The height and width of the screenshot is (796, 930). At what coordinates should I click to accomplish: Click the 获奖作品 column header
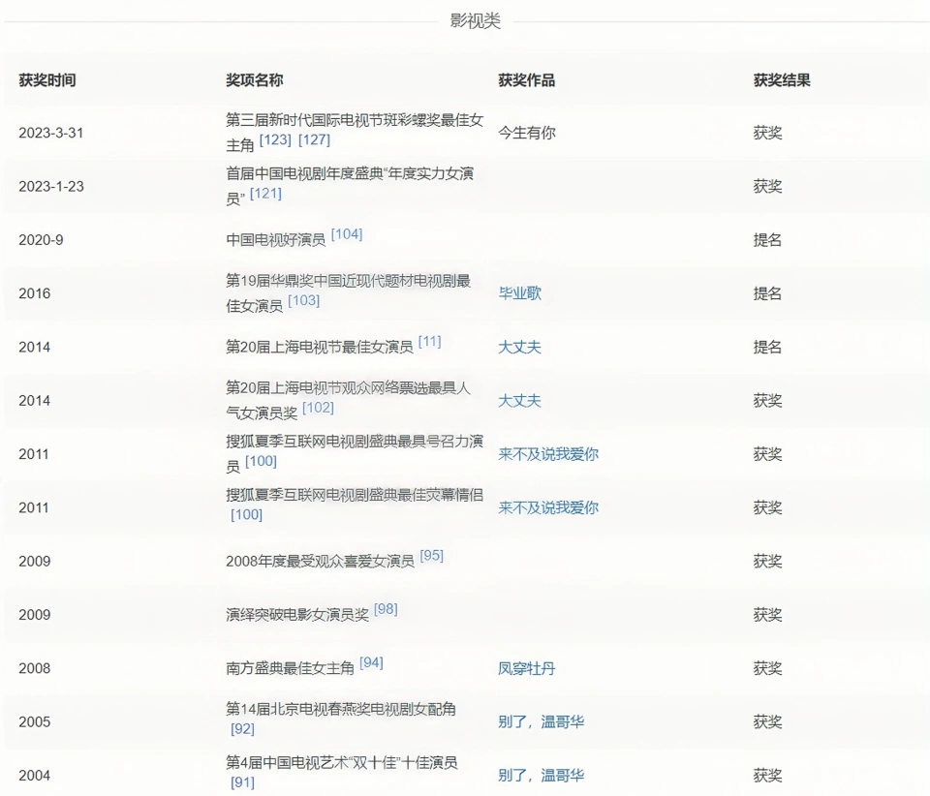527,80
